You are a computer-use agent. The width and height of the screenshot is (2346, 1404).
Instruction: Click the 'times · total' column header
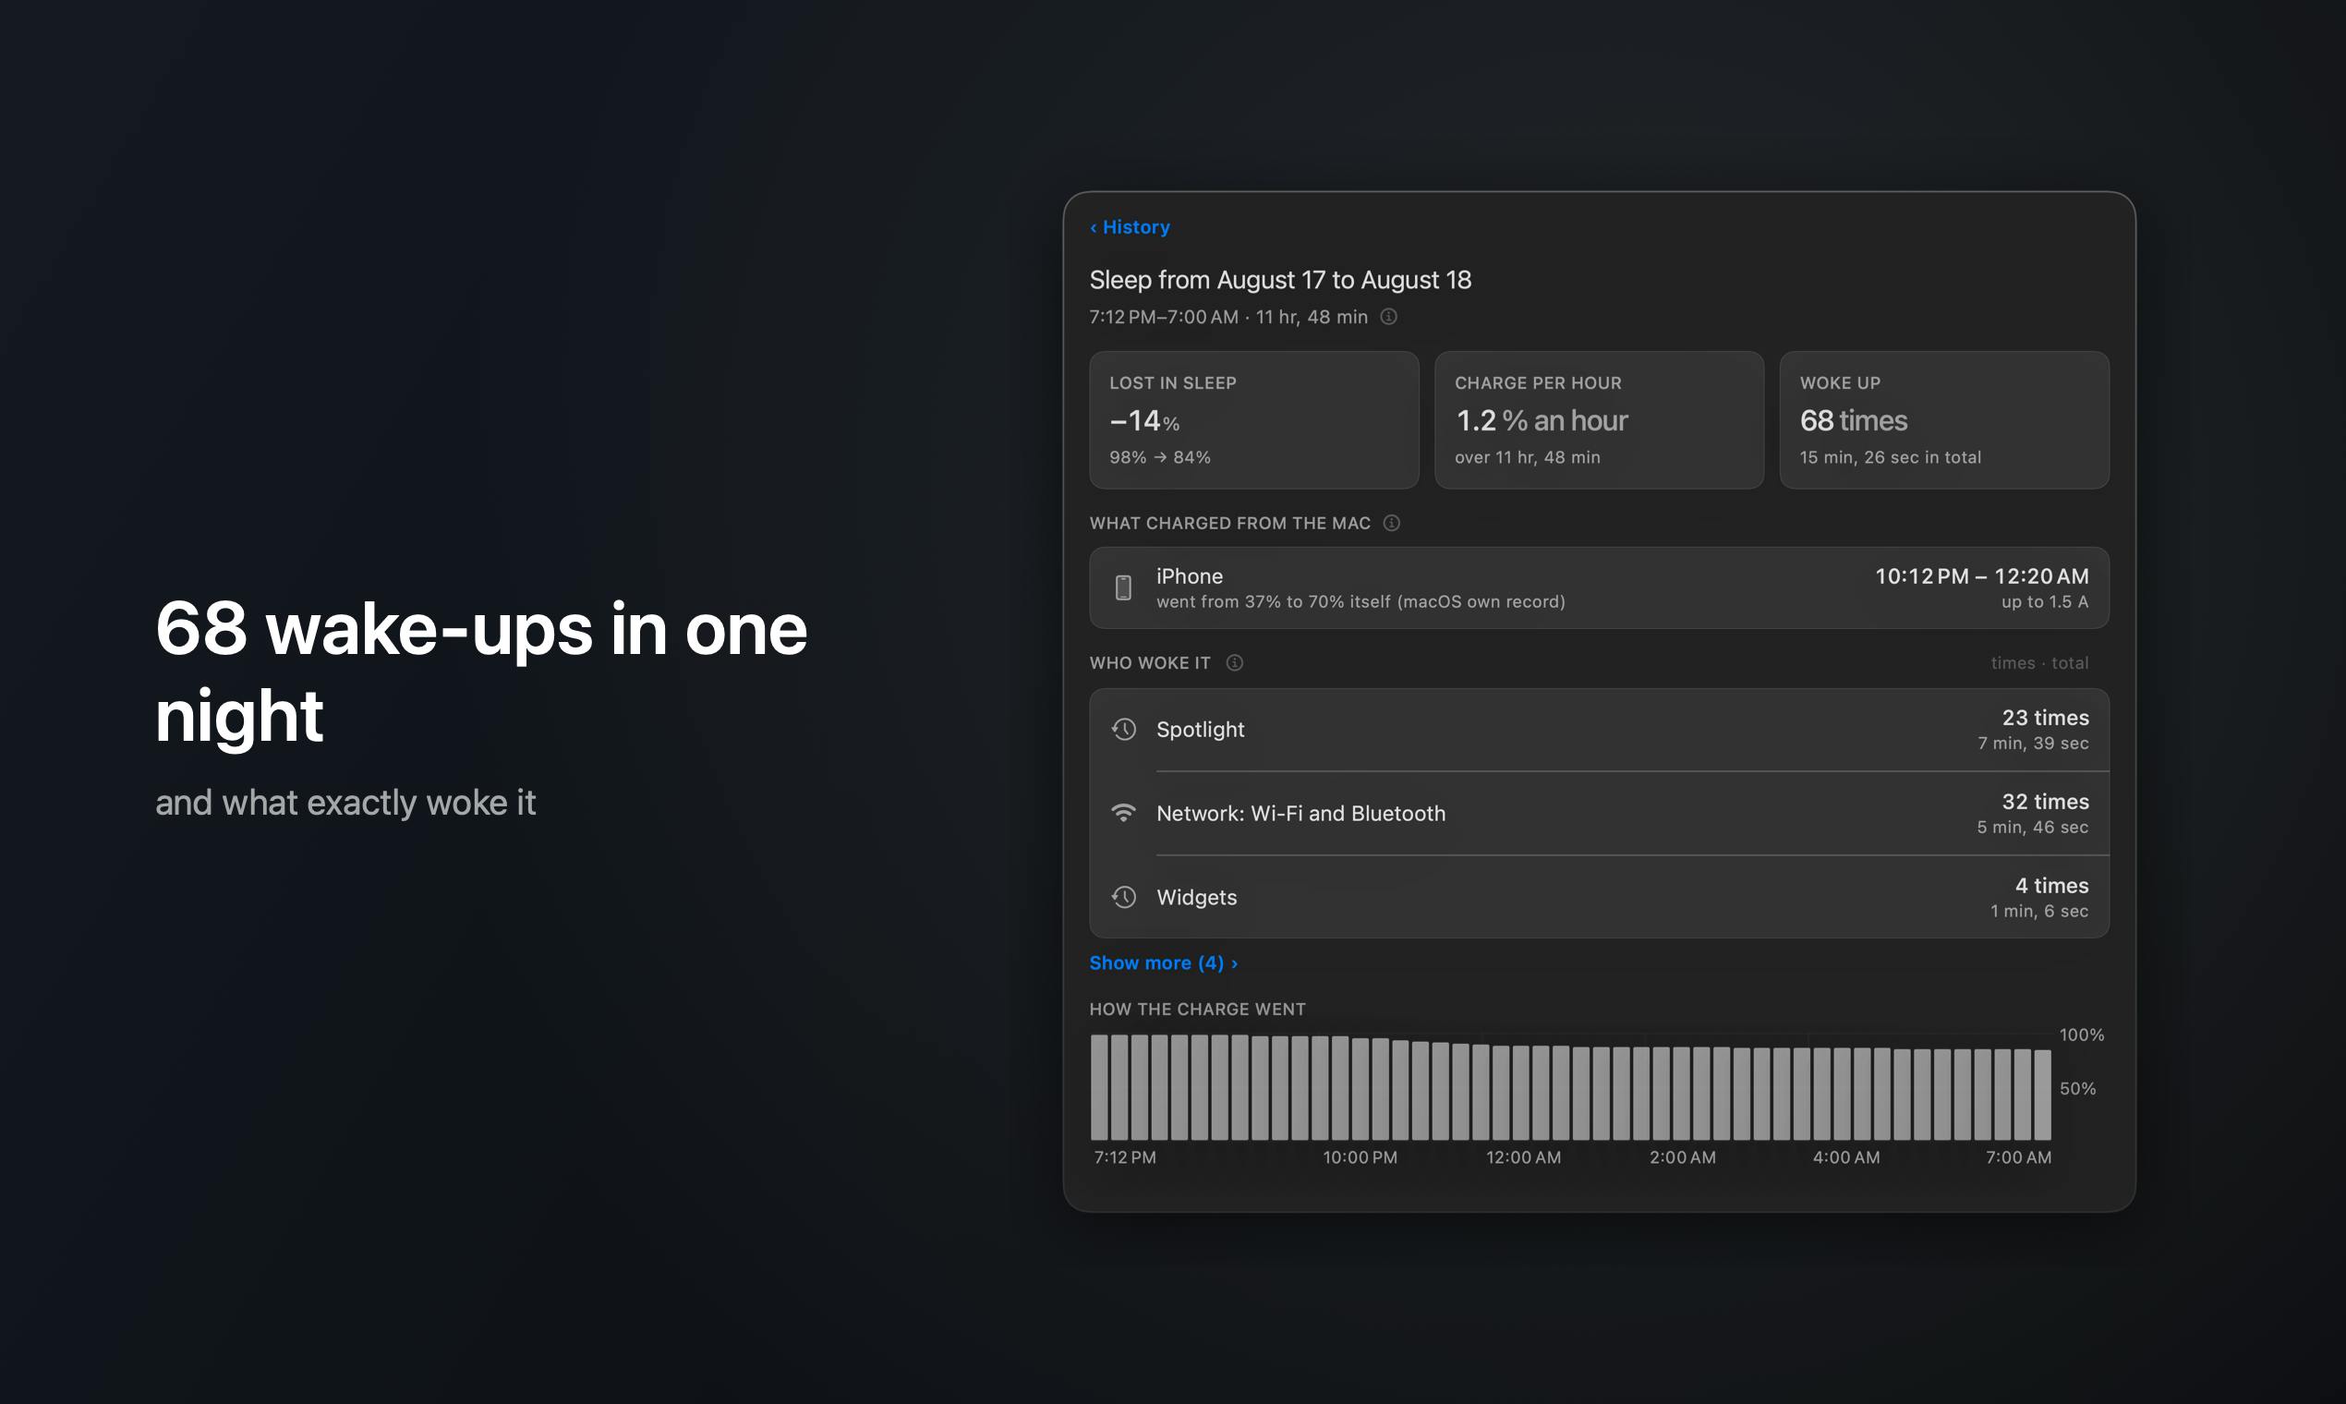2039,663
